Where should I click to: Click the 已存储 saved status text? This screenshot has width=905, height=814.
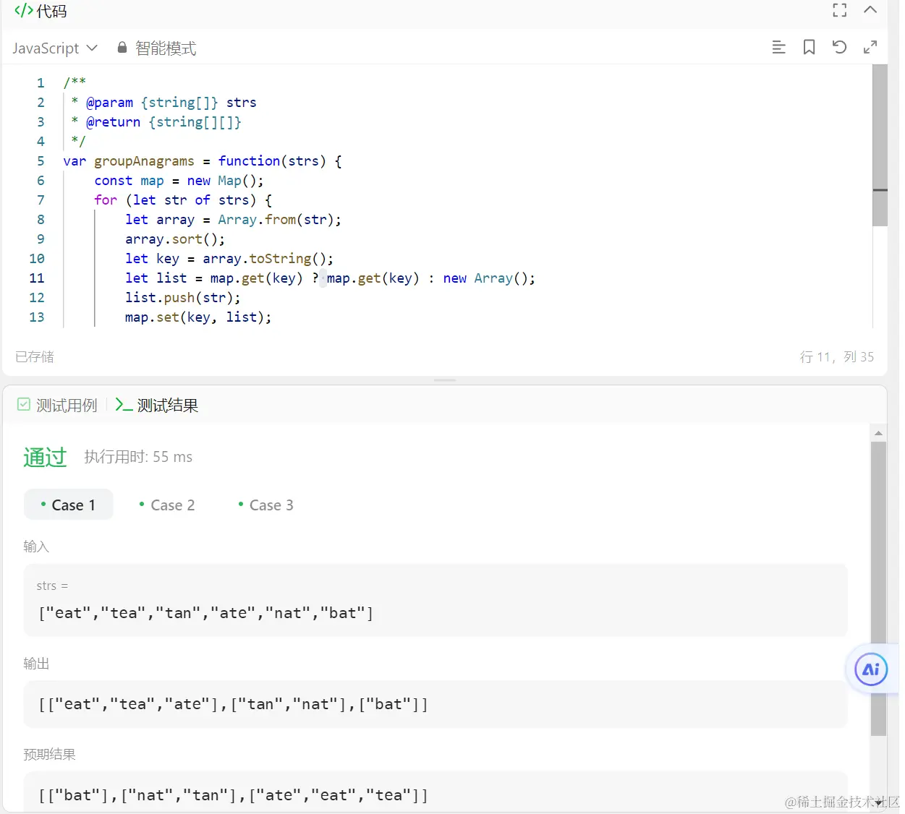coord(35,357)
